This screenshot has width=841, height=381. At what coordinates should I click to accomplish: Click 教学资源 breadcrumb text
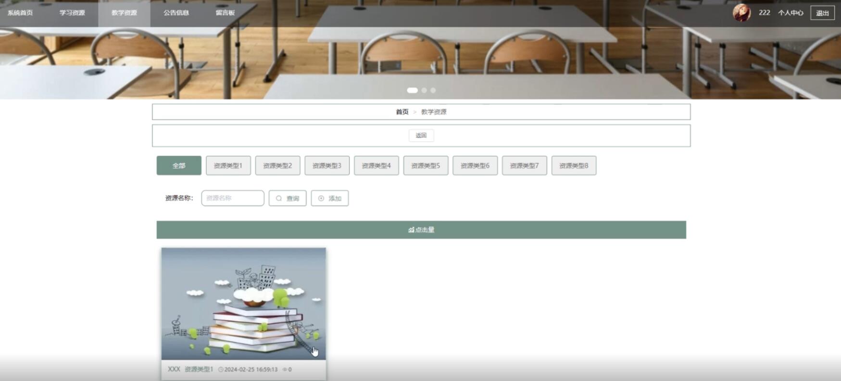(x=434, y=112)
